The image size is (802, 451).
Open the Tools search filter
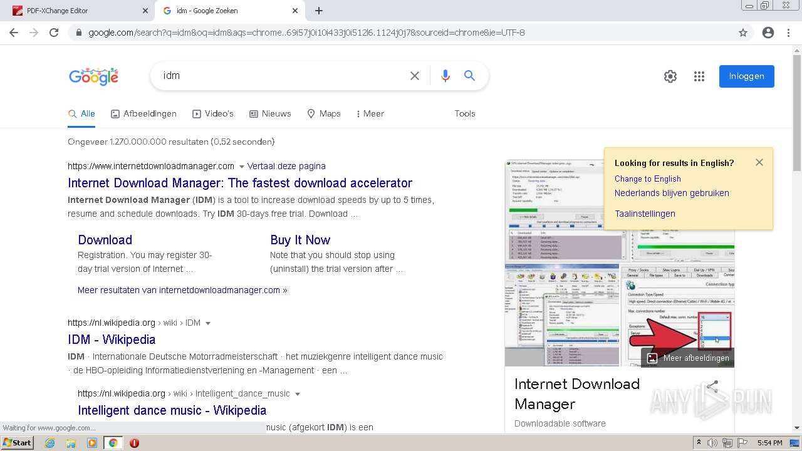coord(465,113)
